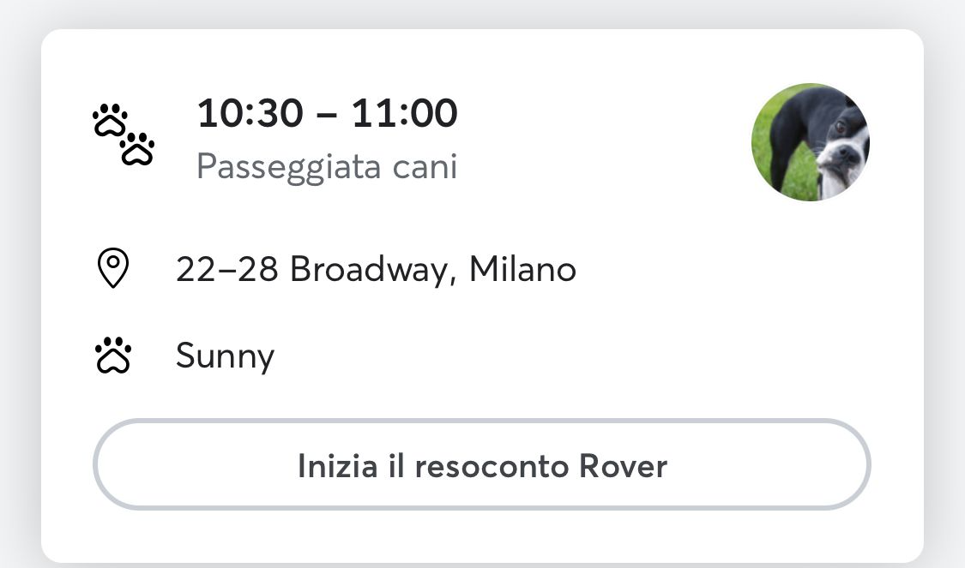Select the pet name Sunny

(x=225, y=356)
